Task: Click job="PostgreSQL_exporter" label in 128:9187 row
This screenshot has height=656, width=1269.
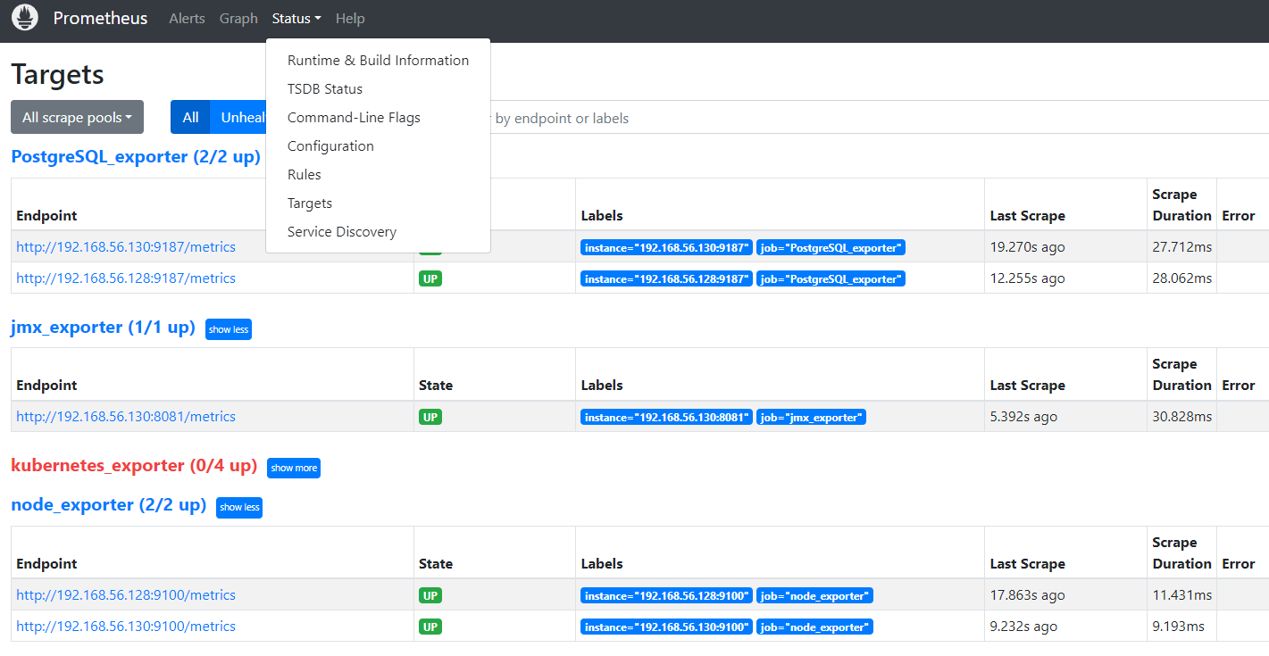Action: pyautogui.click(x=831, y=279)
